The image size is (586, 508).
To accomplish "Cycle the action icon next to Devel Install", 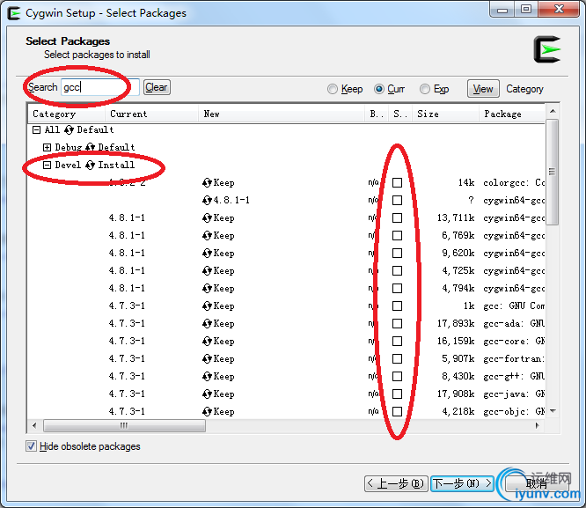I will (x=90, y=165).
